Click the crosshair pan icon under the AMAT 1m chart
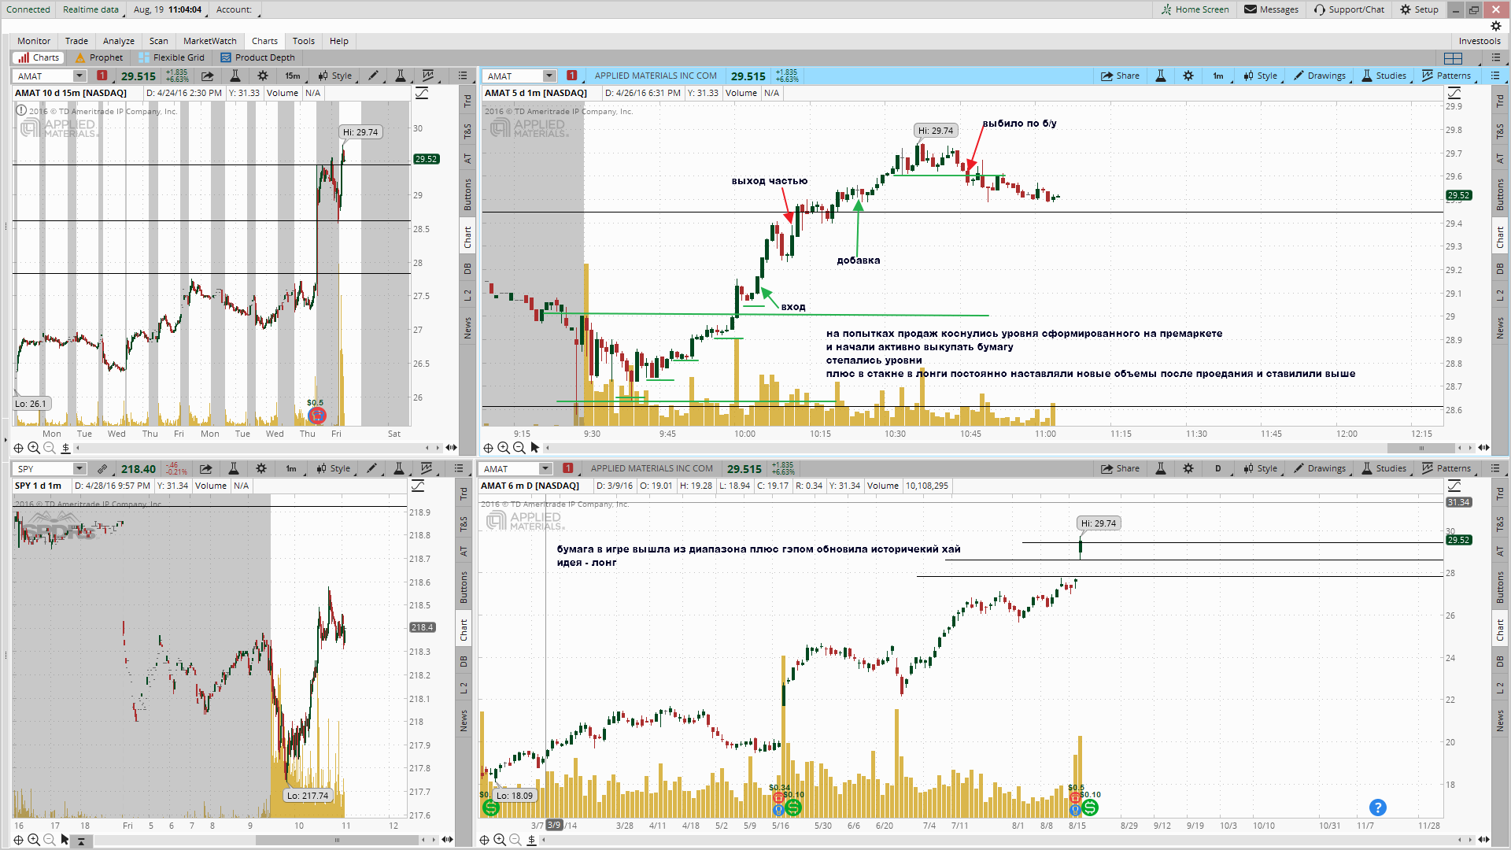The image size is (1511, 850). coord(489,448)
